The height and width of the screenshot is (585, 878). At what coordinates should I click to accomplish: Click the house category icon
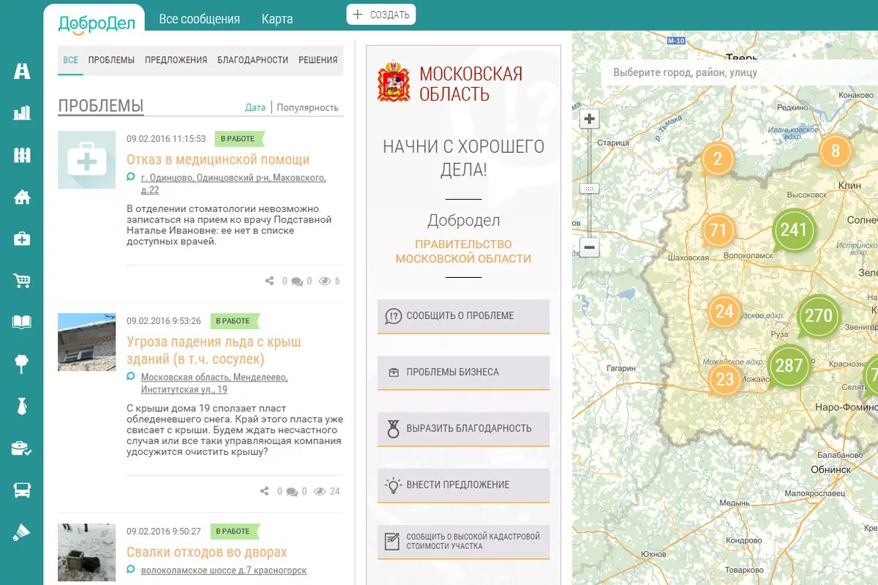(x=21, y=196)
